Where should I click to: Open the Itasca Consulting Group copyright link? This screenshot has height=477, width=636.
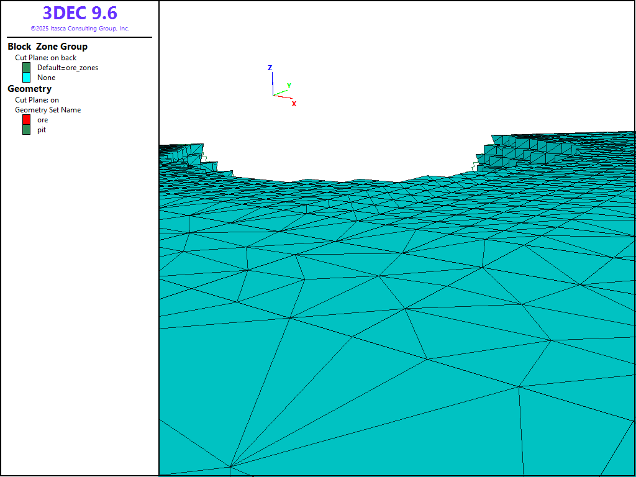(x=79, y=29)
